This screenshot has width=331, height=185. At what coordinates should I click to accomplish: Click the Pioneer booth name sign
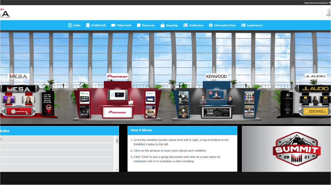118,76
